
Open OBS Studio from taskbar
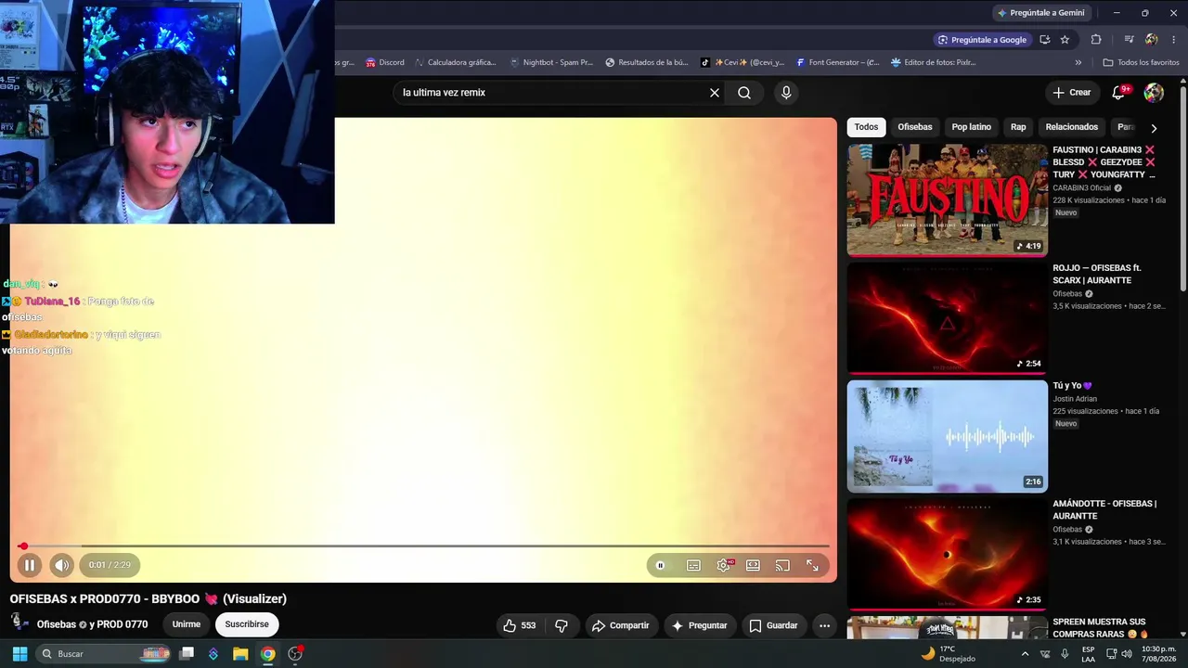[295, 654]
